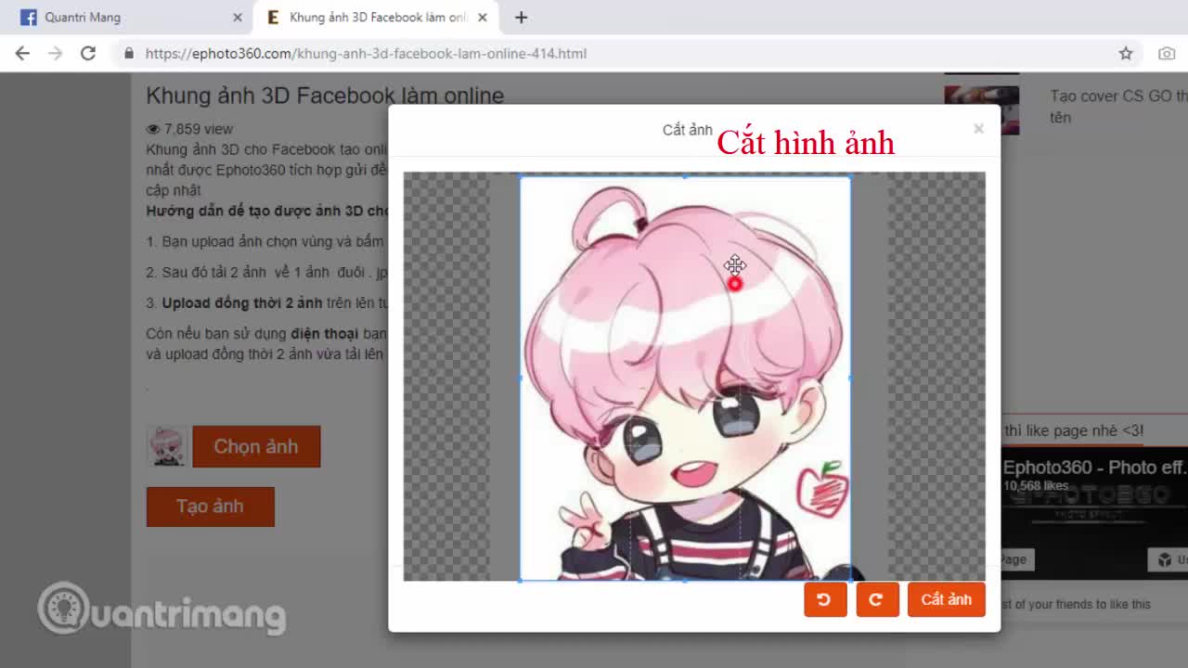Reload the current page
The height and width of the screenshot is (668, 1188).
tap(88, 54)
